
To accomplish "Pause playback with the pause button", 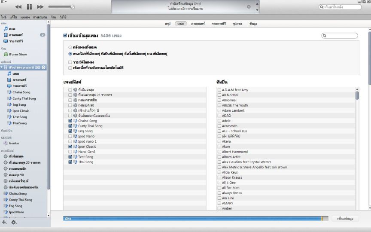I will pyautogui.click(x=29, y=7).
